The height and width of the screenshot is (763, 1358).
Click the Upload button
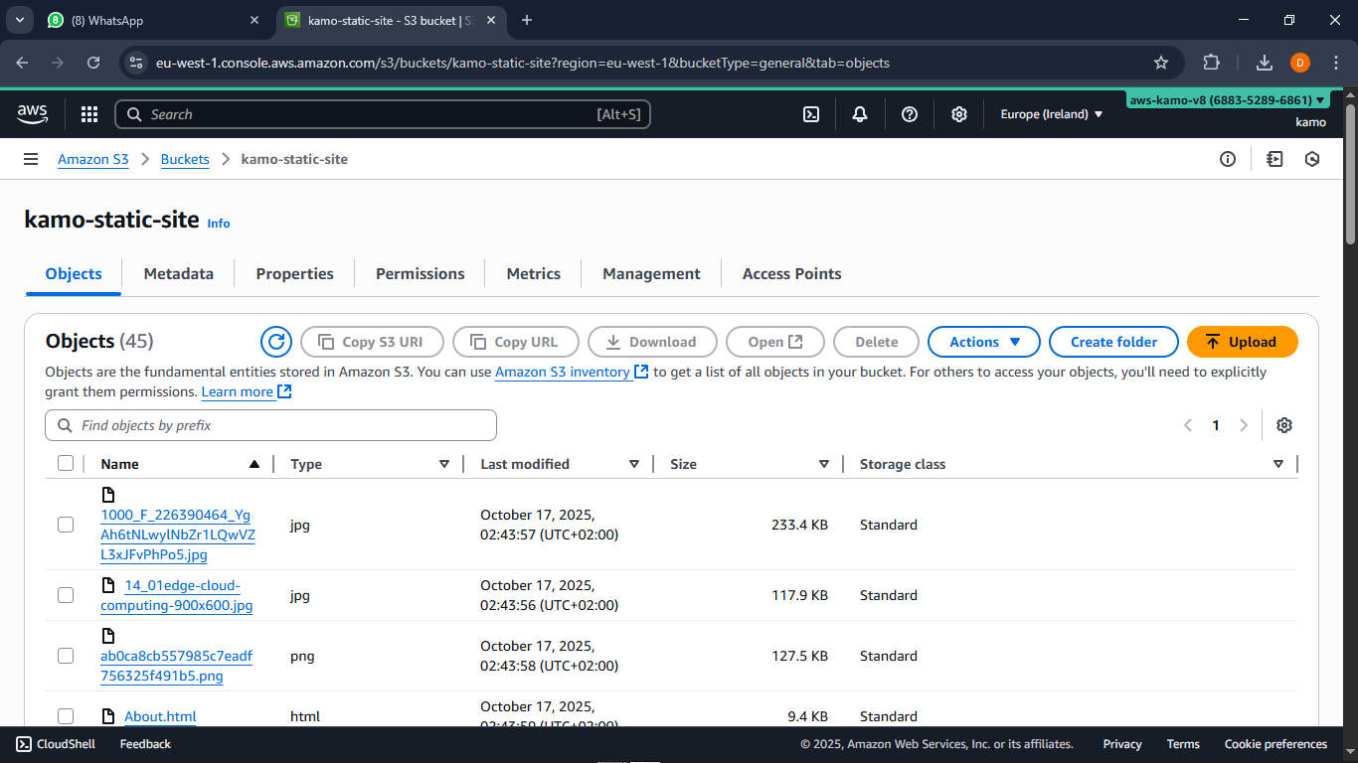(x=1242, y=341)
